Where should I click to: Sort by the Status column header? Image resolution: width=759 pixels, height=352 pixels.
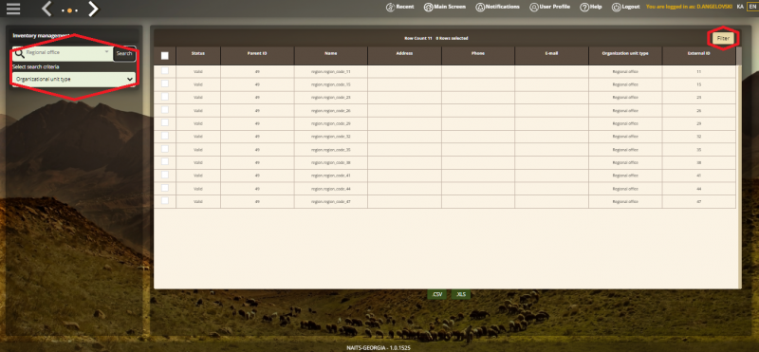[198, 56]
